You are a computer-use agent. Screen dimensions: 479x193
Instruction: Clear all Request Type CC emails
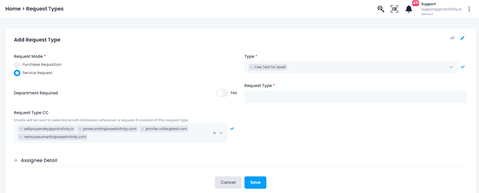(x=215, y=133)
